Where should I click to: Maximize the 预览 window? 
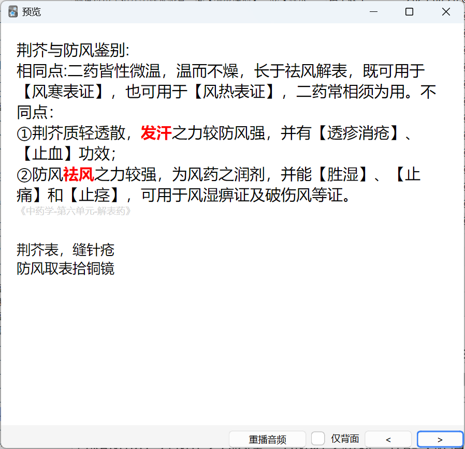(409, 12)
